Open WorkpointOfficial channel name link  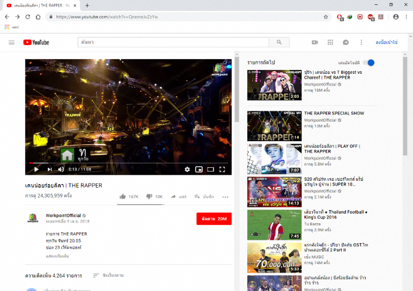[x=63, y=216]
